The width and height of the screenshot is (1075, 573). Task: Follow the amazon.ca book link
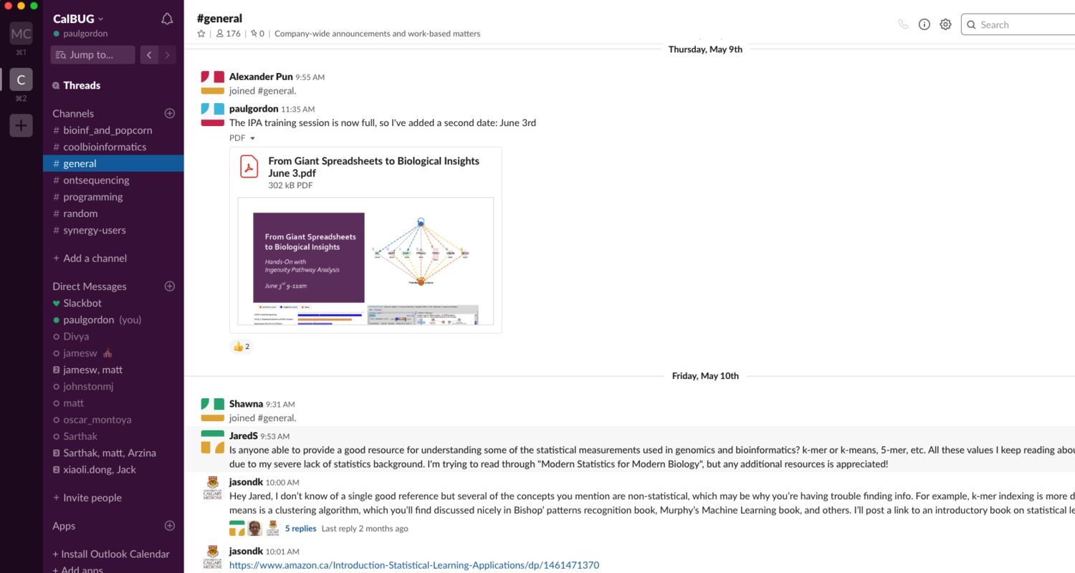point(414,564)
